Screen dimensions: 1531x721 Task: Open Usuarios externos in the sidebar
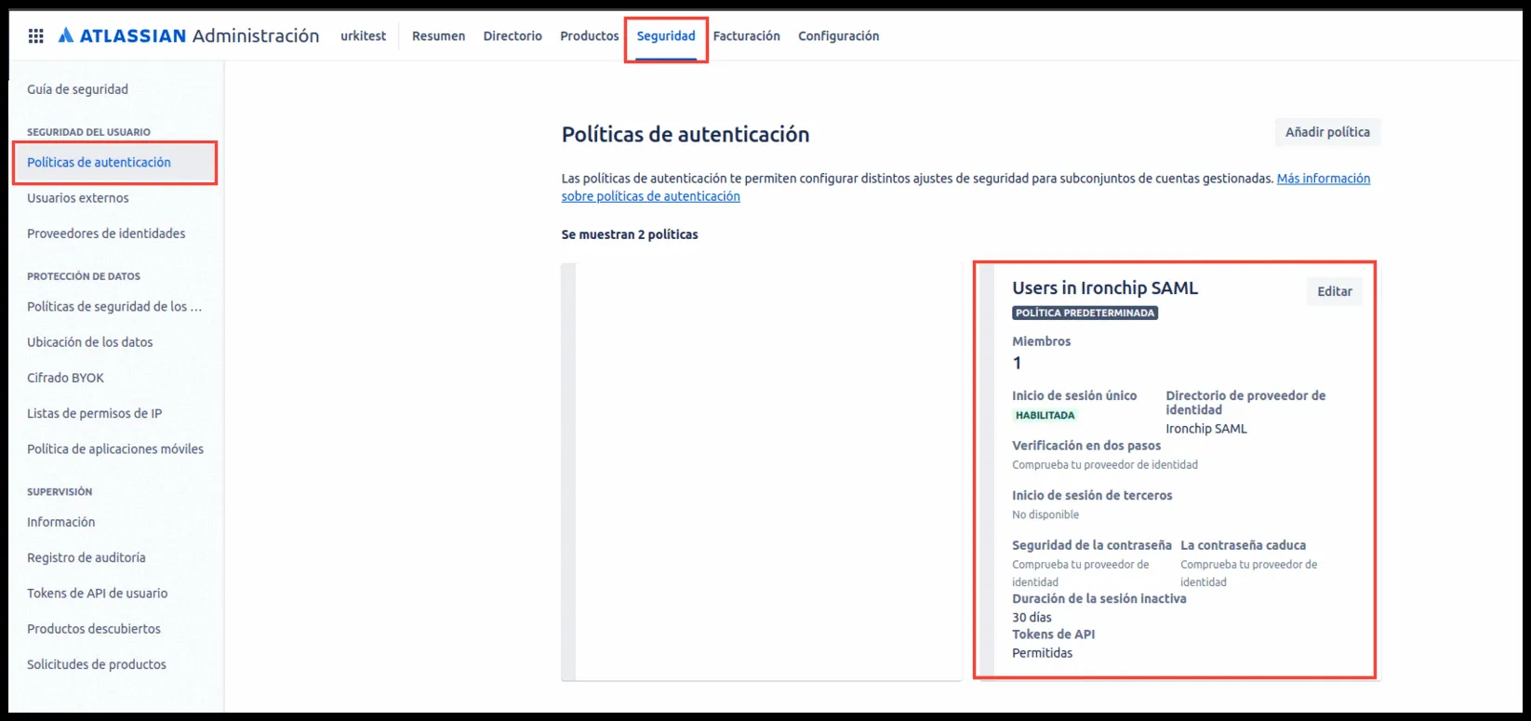click(78, 198)
